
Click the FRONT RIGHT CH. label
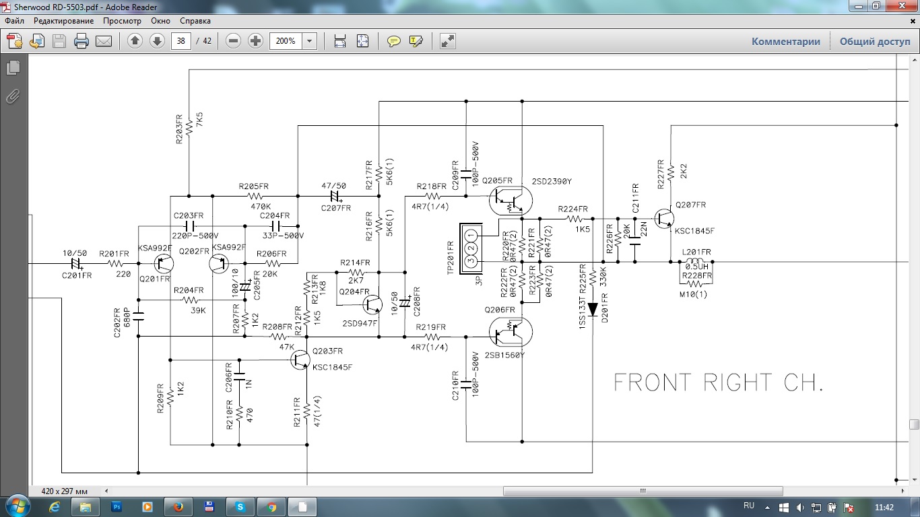point(719,383)
